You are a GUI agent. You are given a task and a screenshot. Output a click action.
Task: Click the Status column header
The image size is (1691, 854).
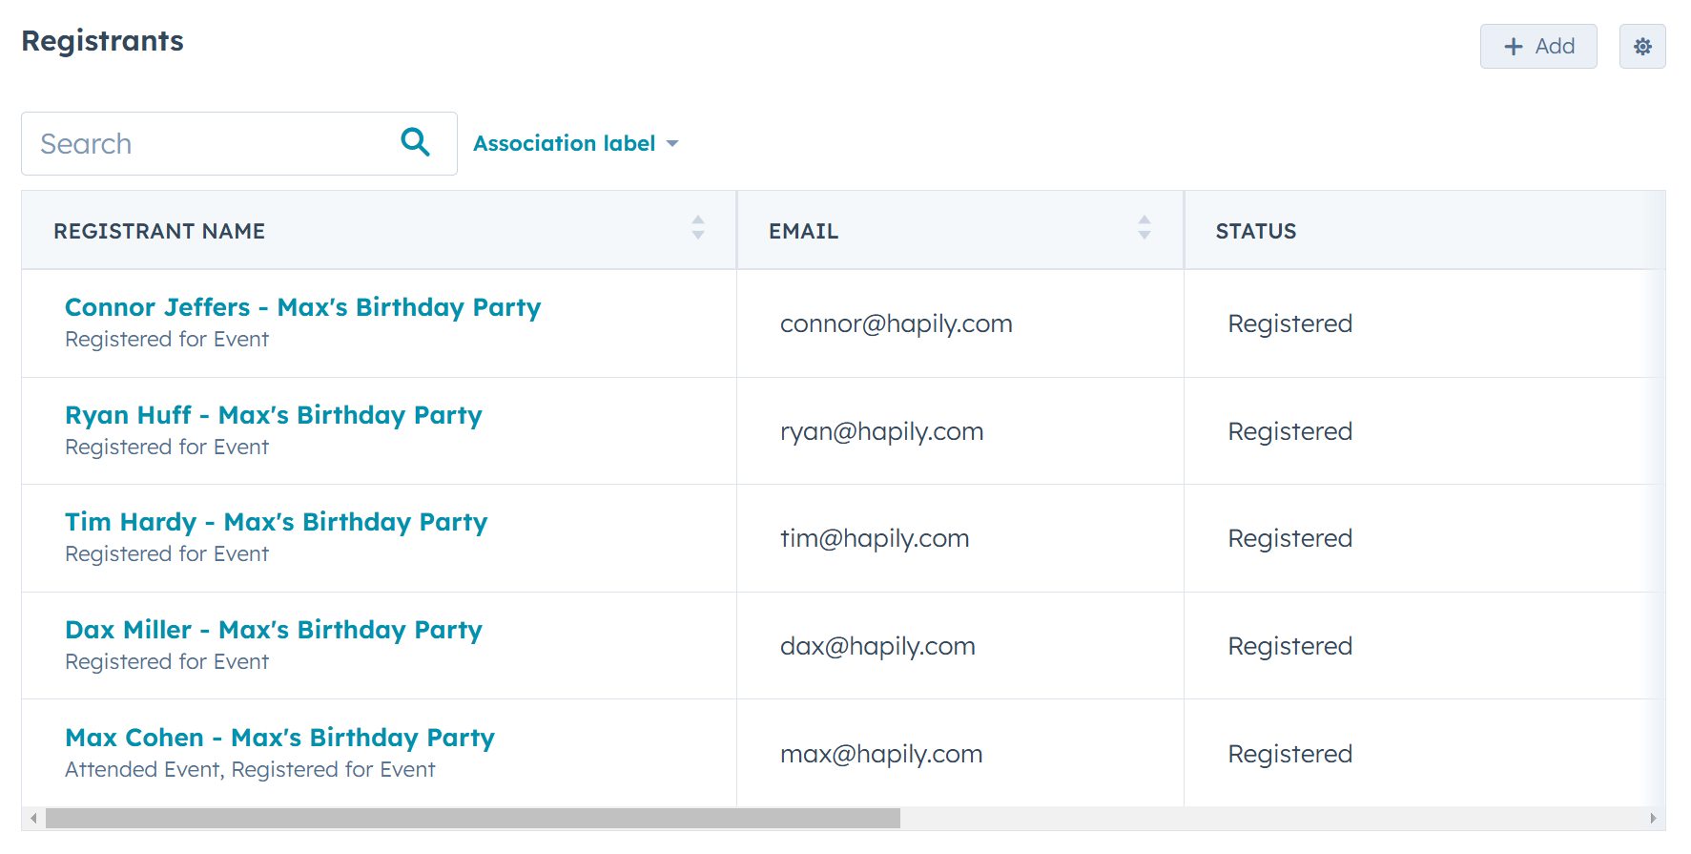[1255, 232]
